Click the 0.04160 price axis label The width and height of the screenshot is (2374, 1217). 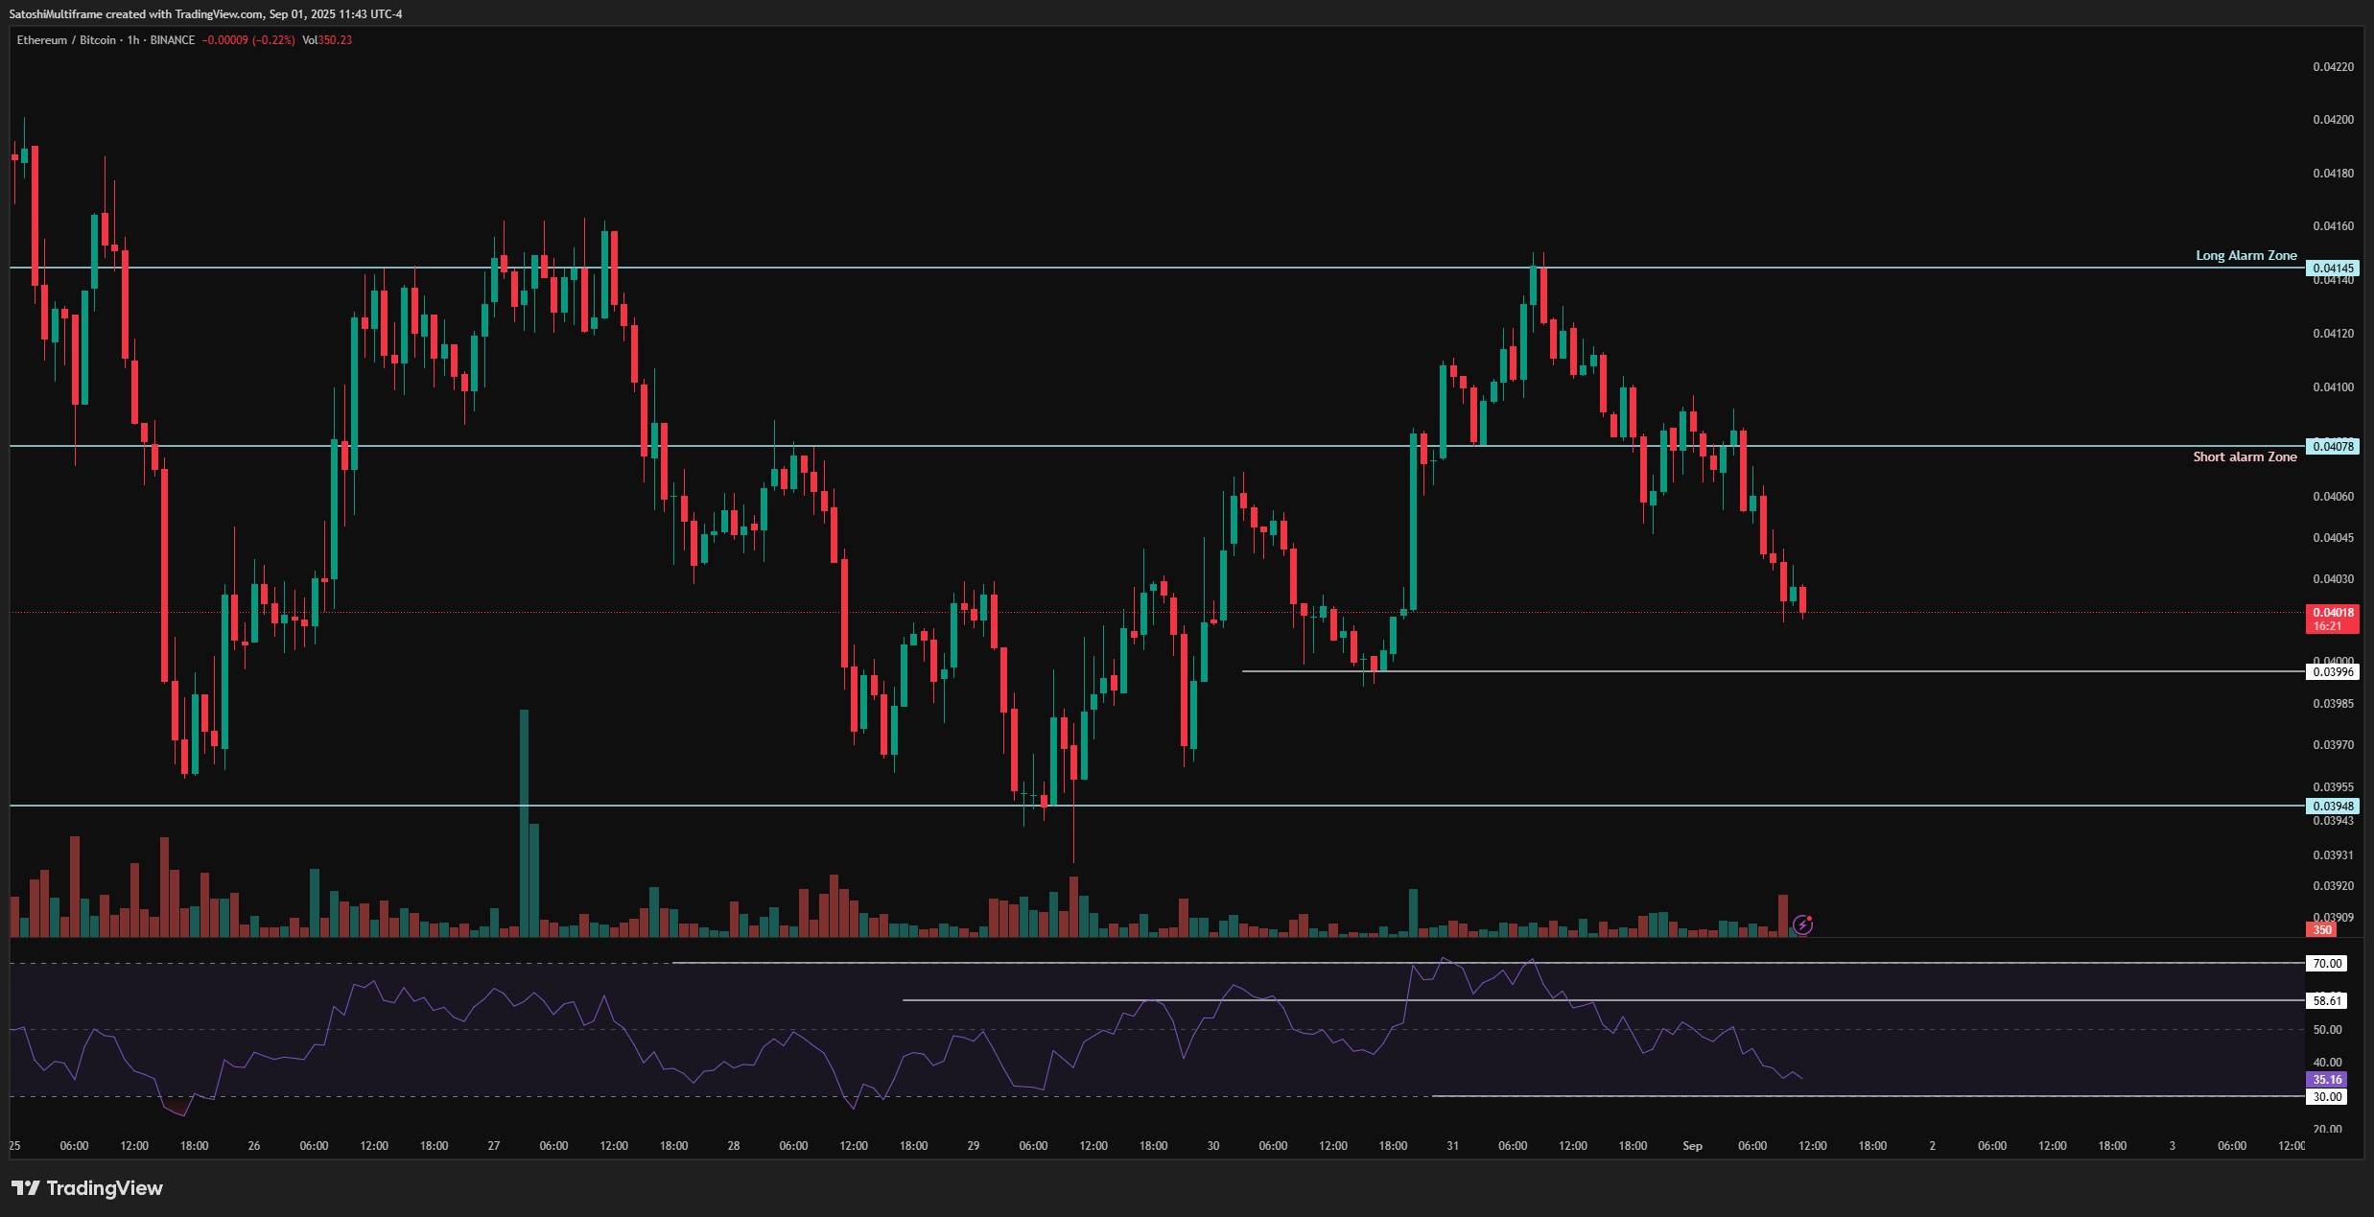pos(2333,226)
